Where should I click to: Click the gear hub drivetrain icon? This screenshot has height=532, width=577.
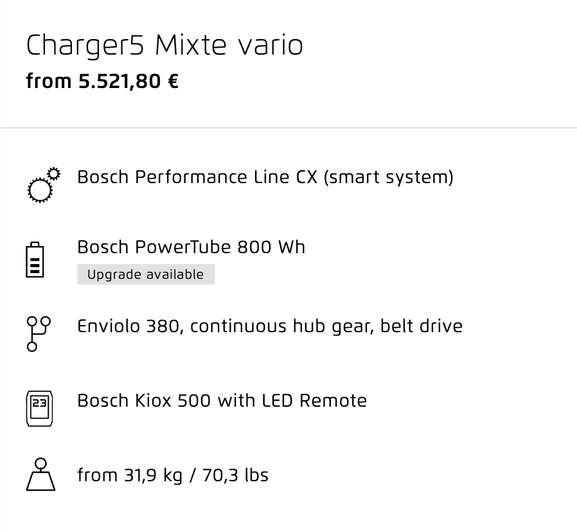(x=39, y=333)
